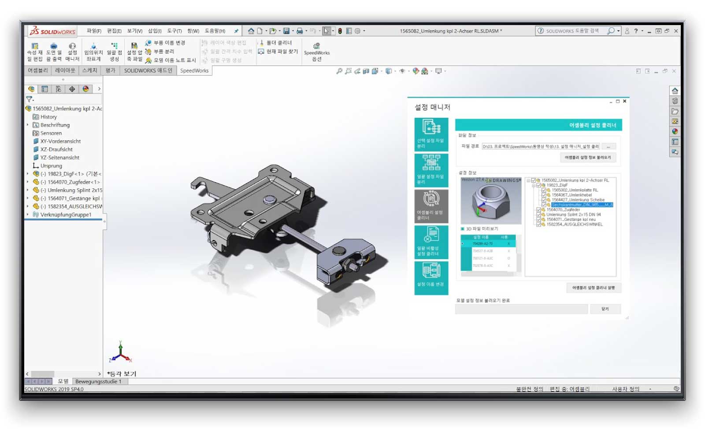Viewport: 705px width, 440px height.
Task: Switch to the 스케치 ribbon tab
Action: 89,70
